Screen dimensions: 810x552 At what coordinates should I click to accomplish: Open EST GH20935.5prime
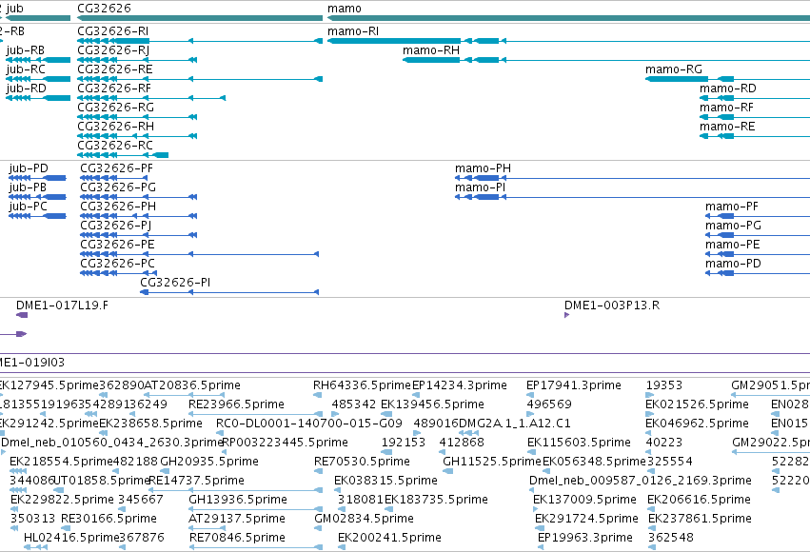click(x=209, y=462)
